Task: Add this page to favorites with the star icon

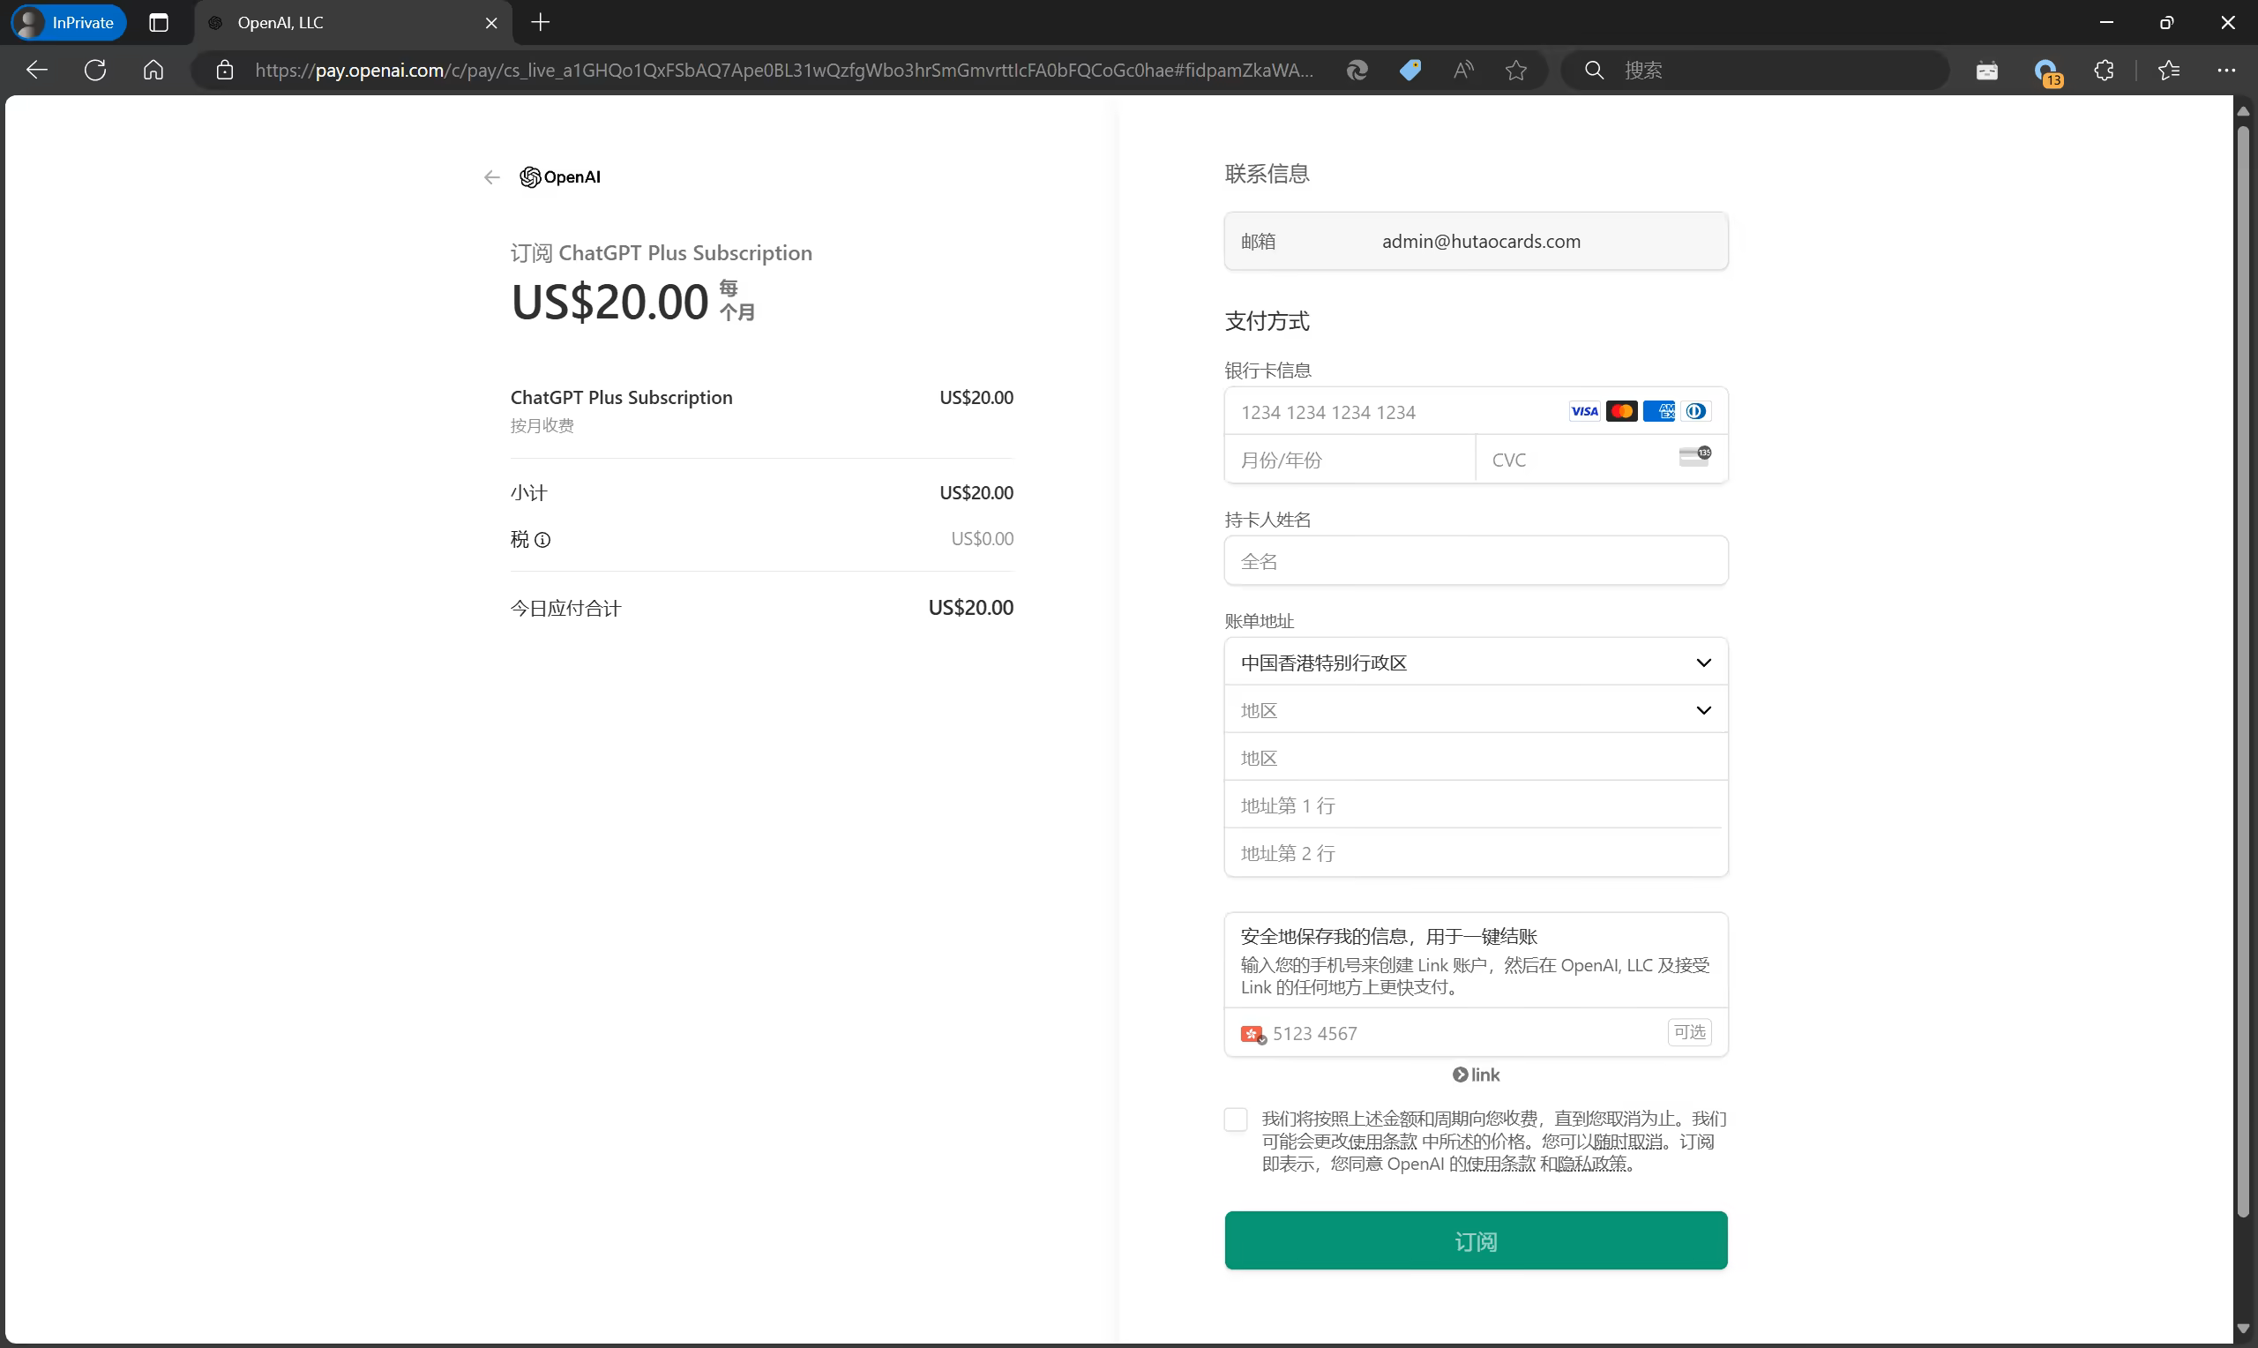Action: tap(1515, 70)
